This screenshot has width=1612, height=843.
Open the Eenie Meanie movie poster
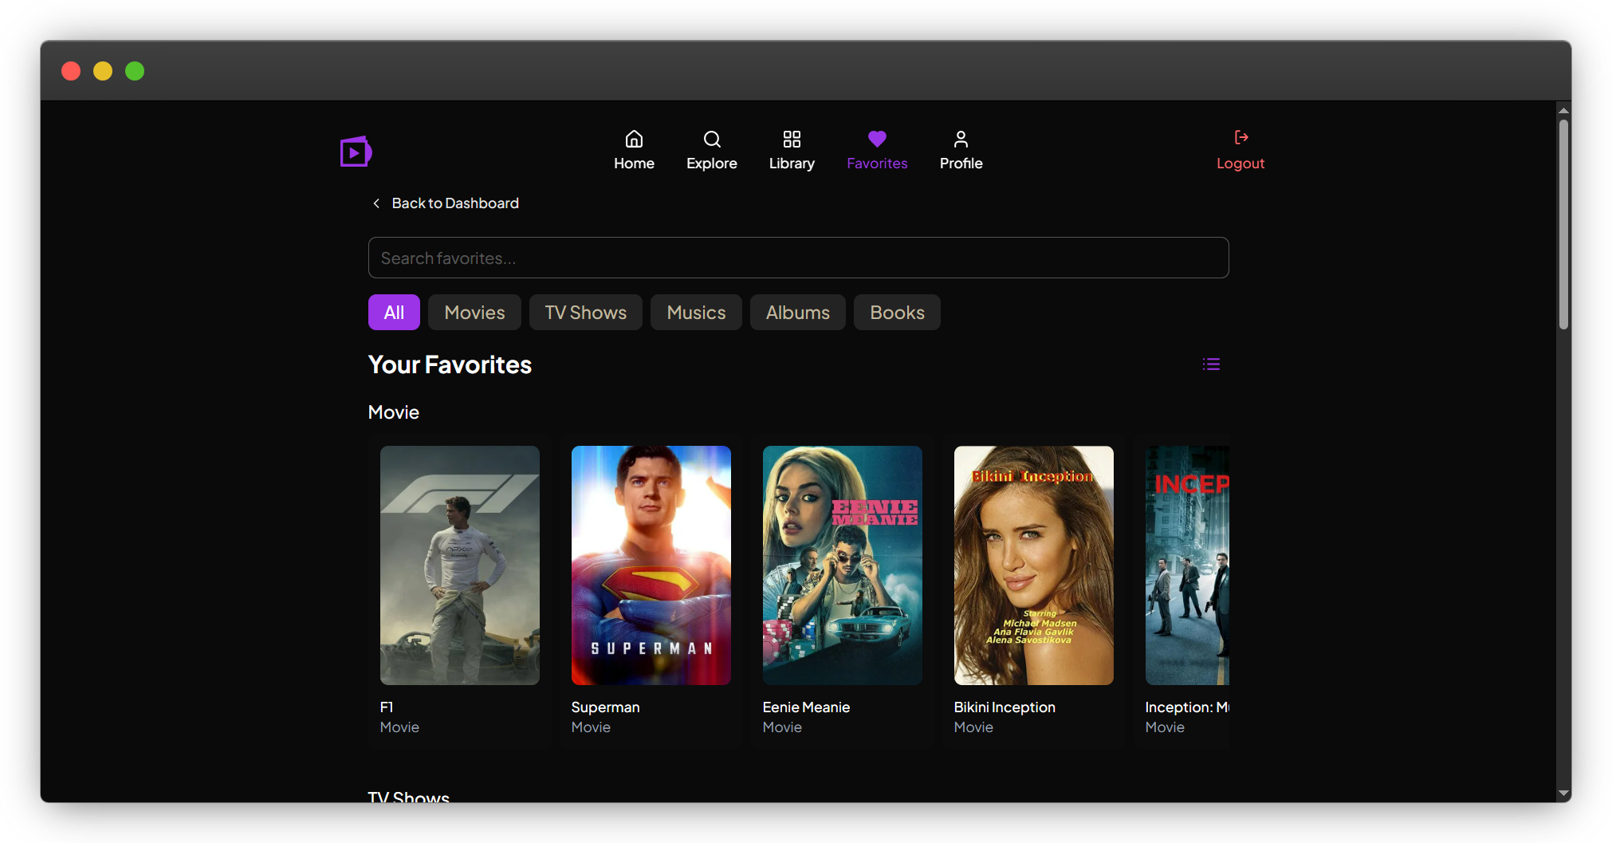coord(843,565)
